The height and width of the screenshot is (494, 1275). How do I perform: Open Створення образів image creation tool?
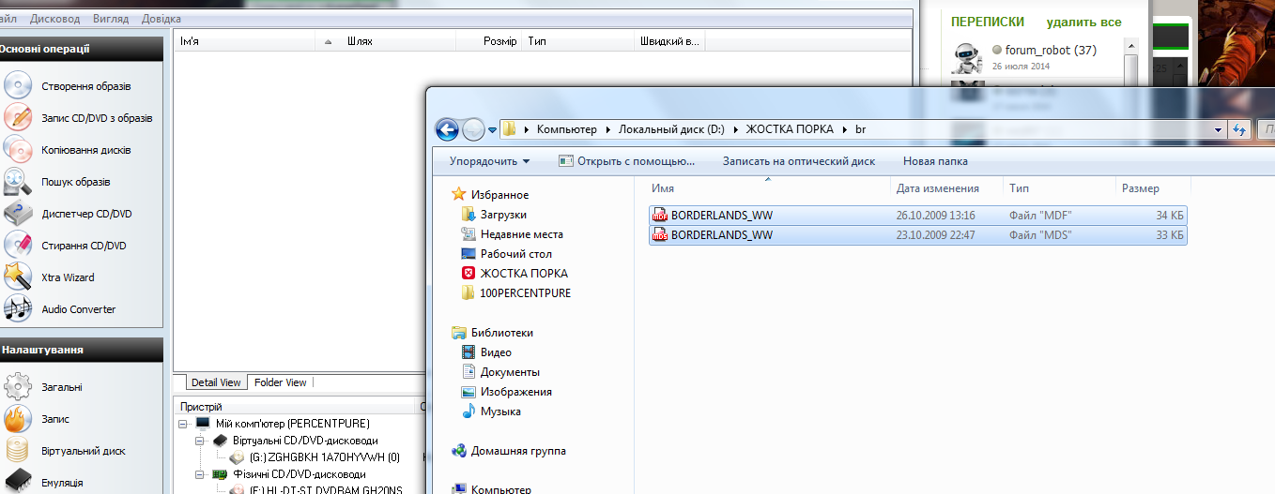pyautogui.click(x=85, y=86)
